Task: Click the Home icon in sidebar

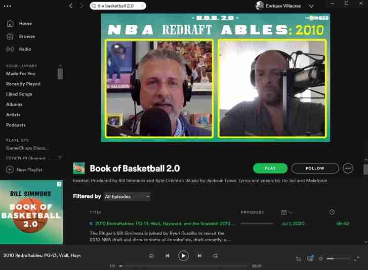Action: pos(10,24)
